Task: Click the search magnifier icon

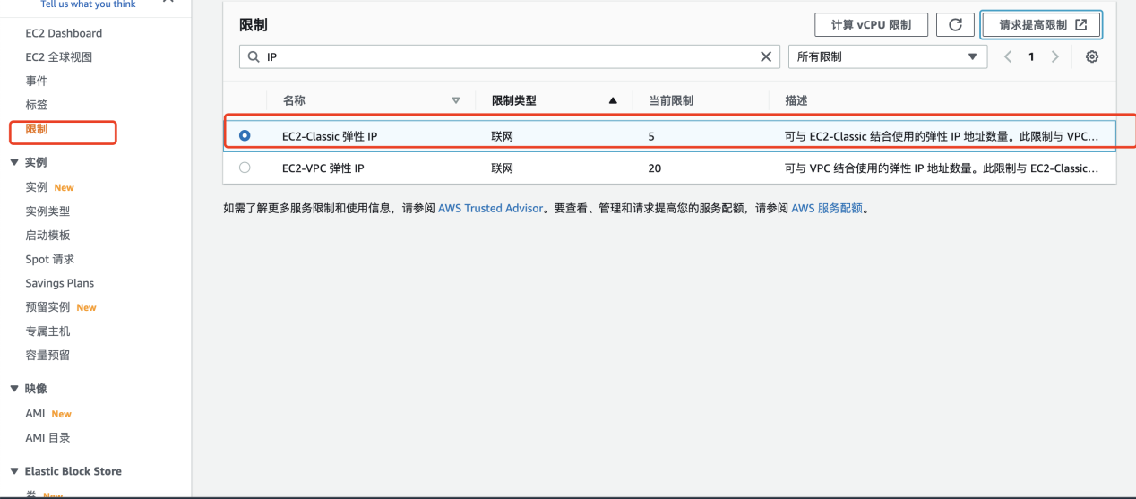Action: (x=254, y=56)
